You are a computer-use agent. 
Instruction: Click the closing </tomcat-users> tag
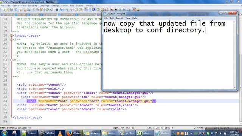(x=28, y=117)
